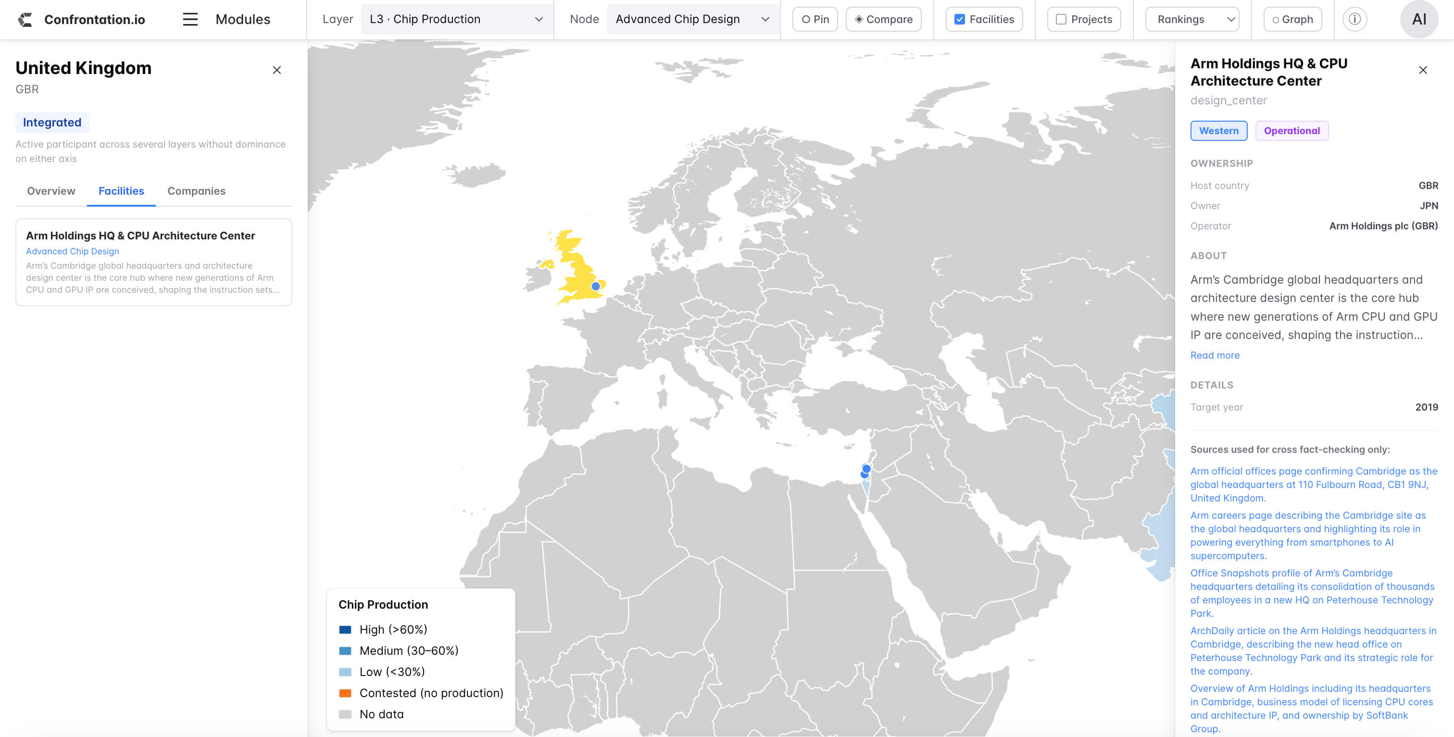The height and width of the screenshot is (737, 1454).
Task: Click the Western alignment badge
Action: click(x=1218, y=130)
